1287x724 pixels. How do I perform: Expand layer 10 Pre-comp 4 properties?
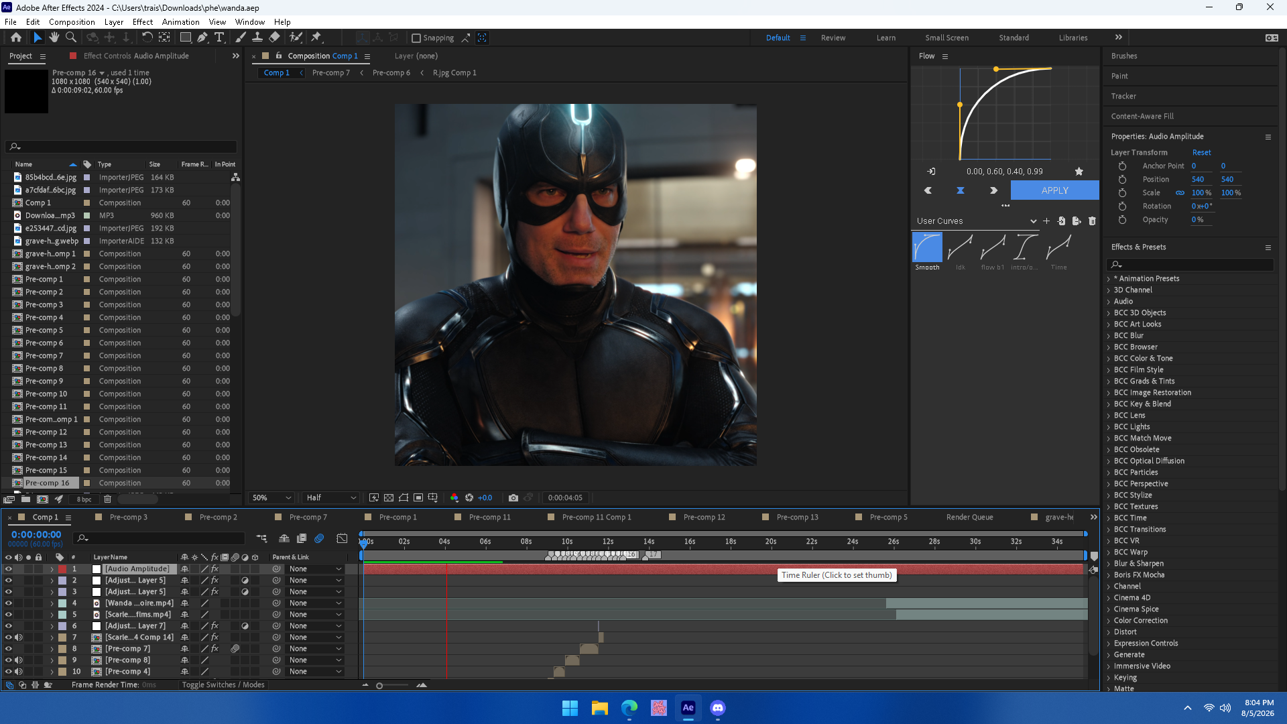pyautogui.click(x=52, y=672)
